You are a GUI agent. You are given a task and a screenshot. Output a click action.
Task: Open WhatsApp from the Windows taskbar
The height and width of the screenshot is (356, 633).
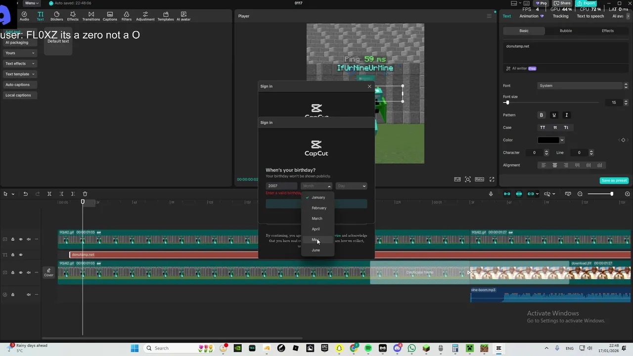411,348
